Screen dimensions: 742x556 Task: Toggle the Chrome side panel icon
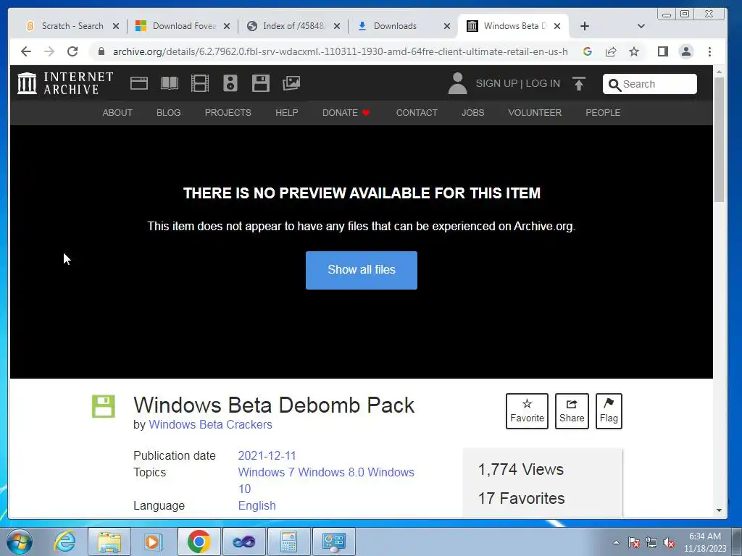coord(663,51)
